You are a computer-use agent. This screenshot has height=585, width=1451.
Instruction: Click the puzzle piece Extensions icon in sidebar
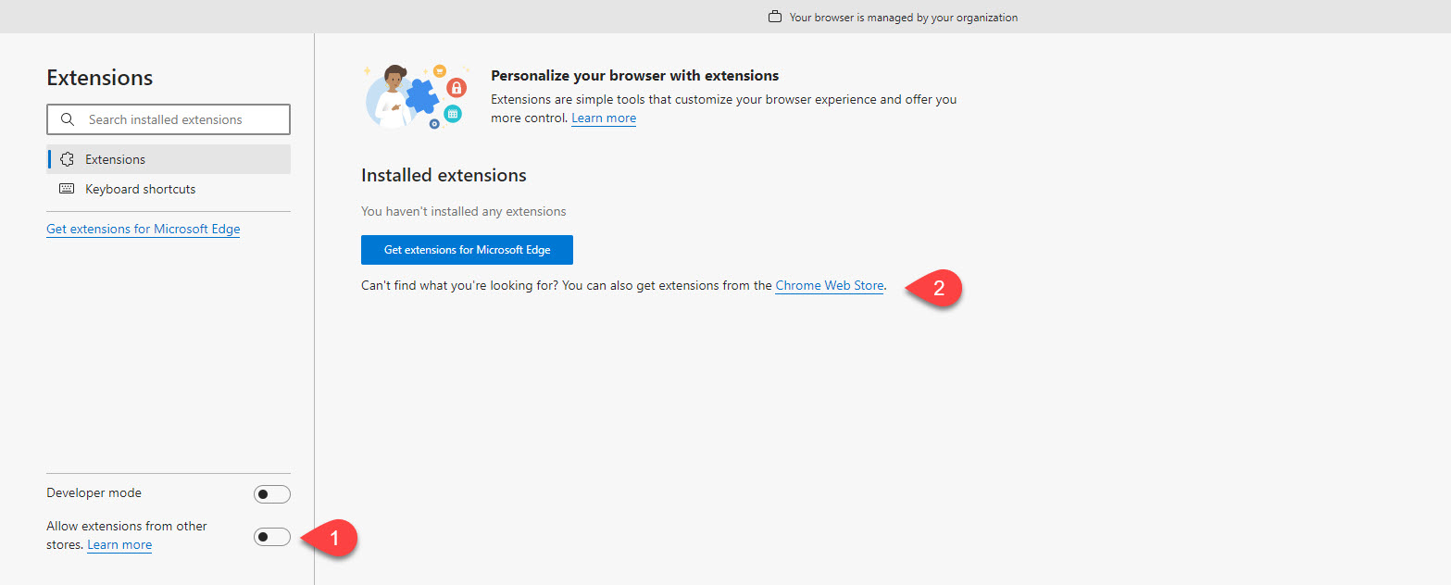(x=67, y=159)
